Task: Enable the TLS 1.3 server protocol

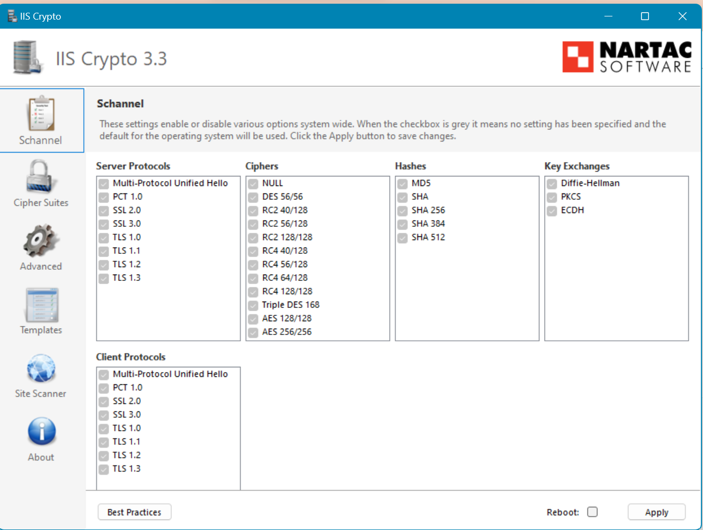Action: click(103, 278)
